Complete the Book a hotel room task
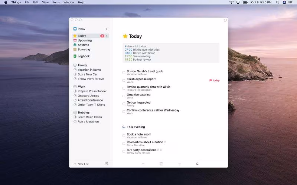 coord(124,135)
